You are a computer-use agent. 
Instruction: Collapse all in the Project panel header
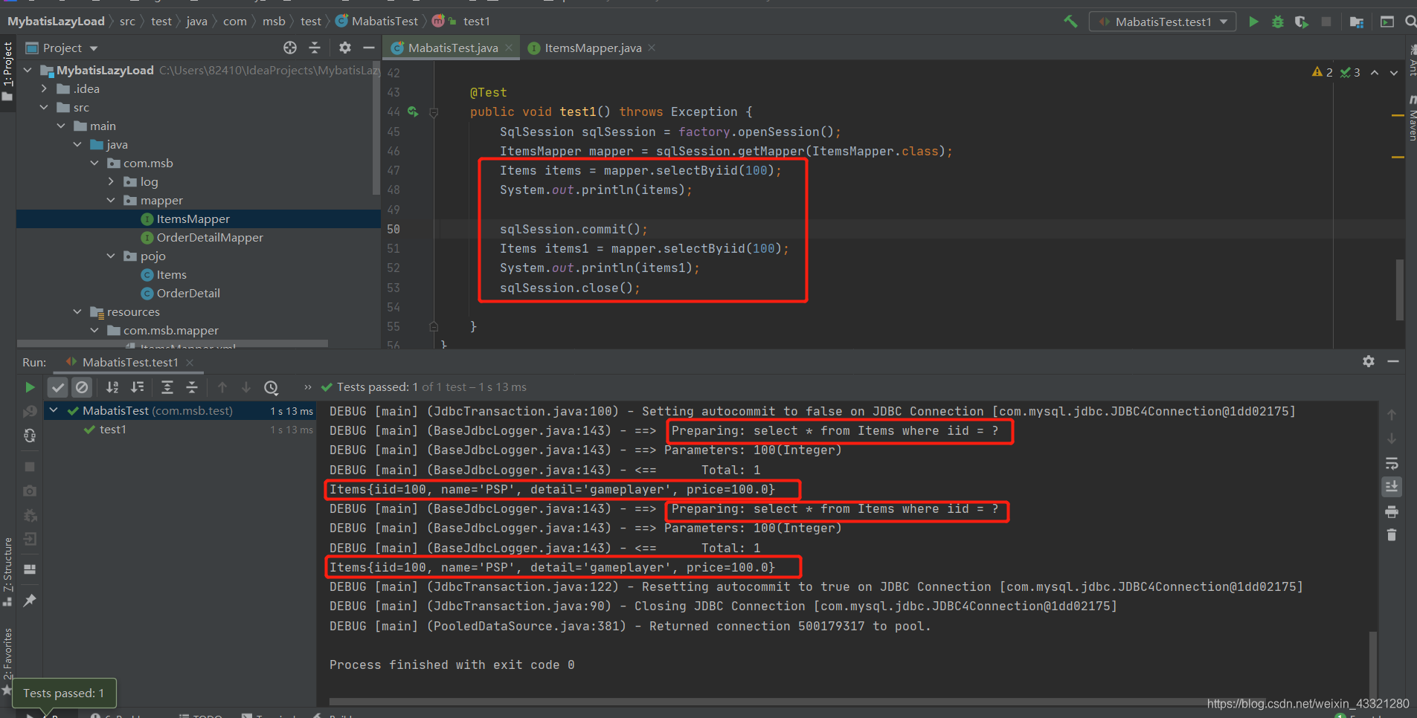[x=315, y=48]
